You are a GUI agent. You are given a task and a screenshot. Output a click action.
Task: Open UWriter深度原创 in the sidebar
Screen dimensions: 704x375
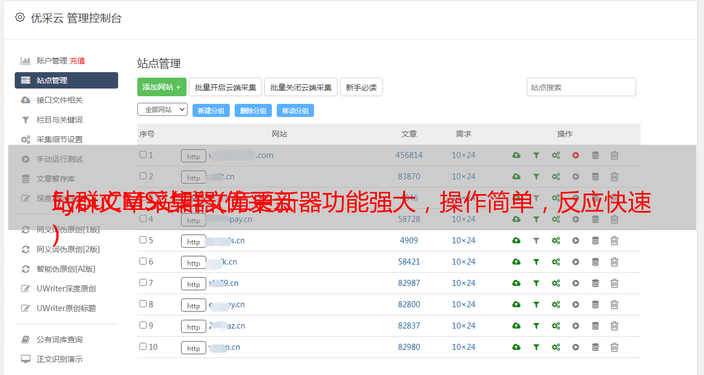pos(66,289)
